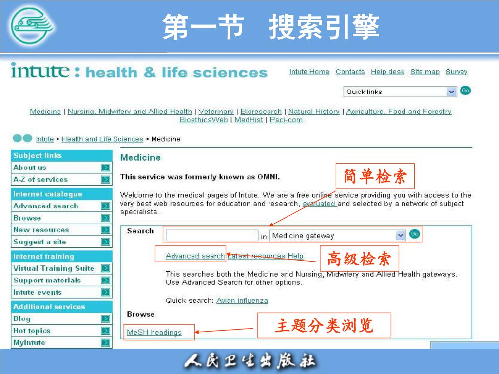
Task: Click arrow icon beside Intute events
Action: point(106,292)
